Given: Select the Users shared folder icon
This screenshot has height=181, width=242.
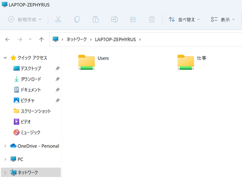Looking at the screenshot, I should pos(86,62).
